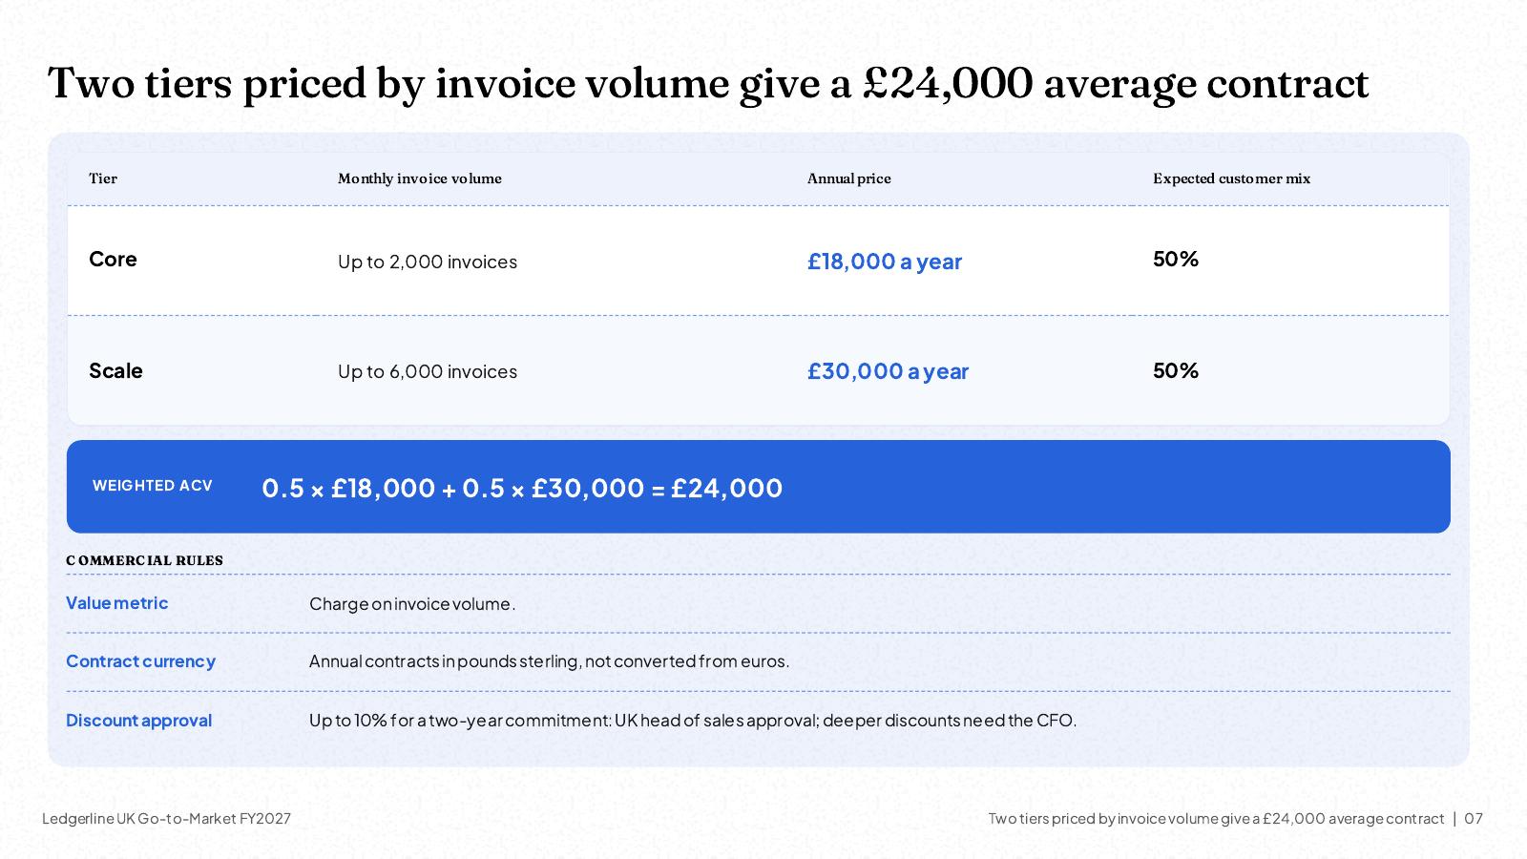
Task: Click footer 'Ledgerline UK Go-to-Market FY2027'
Action: (166, 819)
